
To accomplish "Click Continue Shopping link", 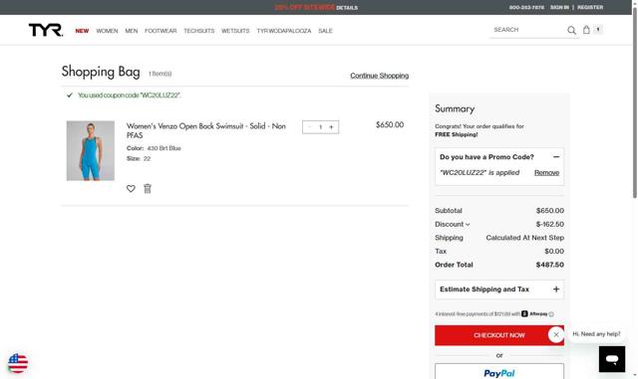I will [x=379, y=76].
